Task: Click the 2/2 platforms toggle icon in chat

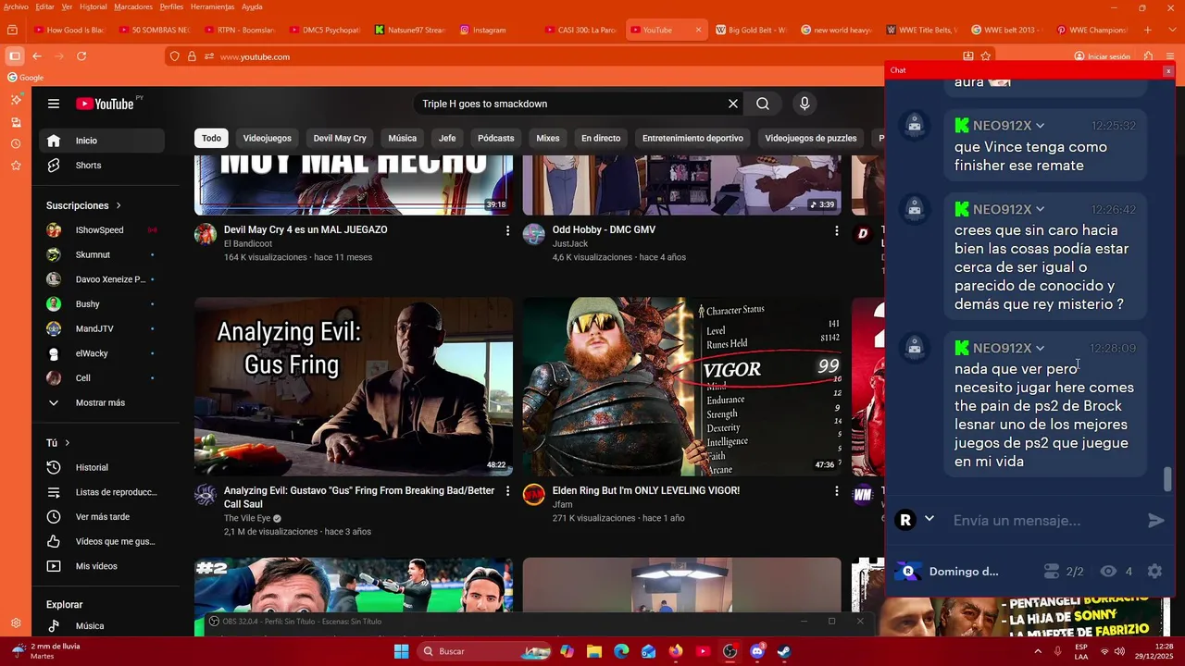Action: (1051, 572)
